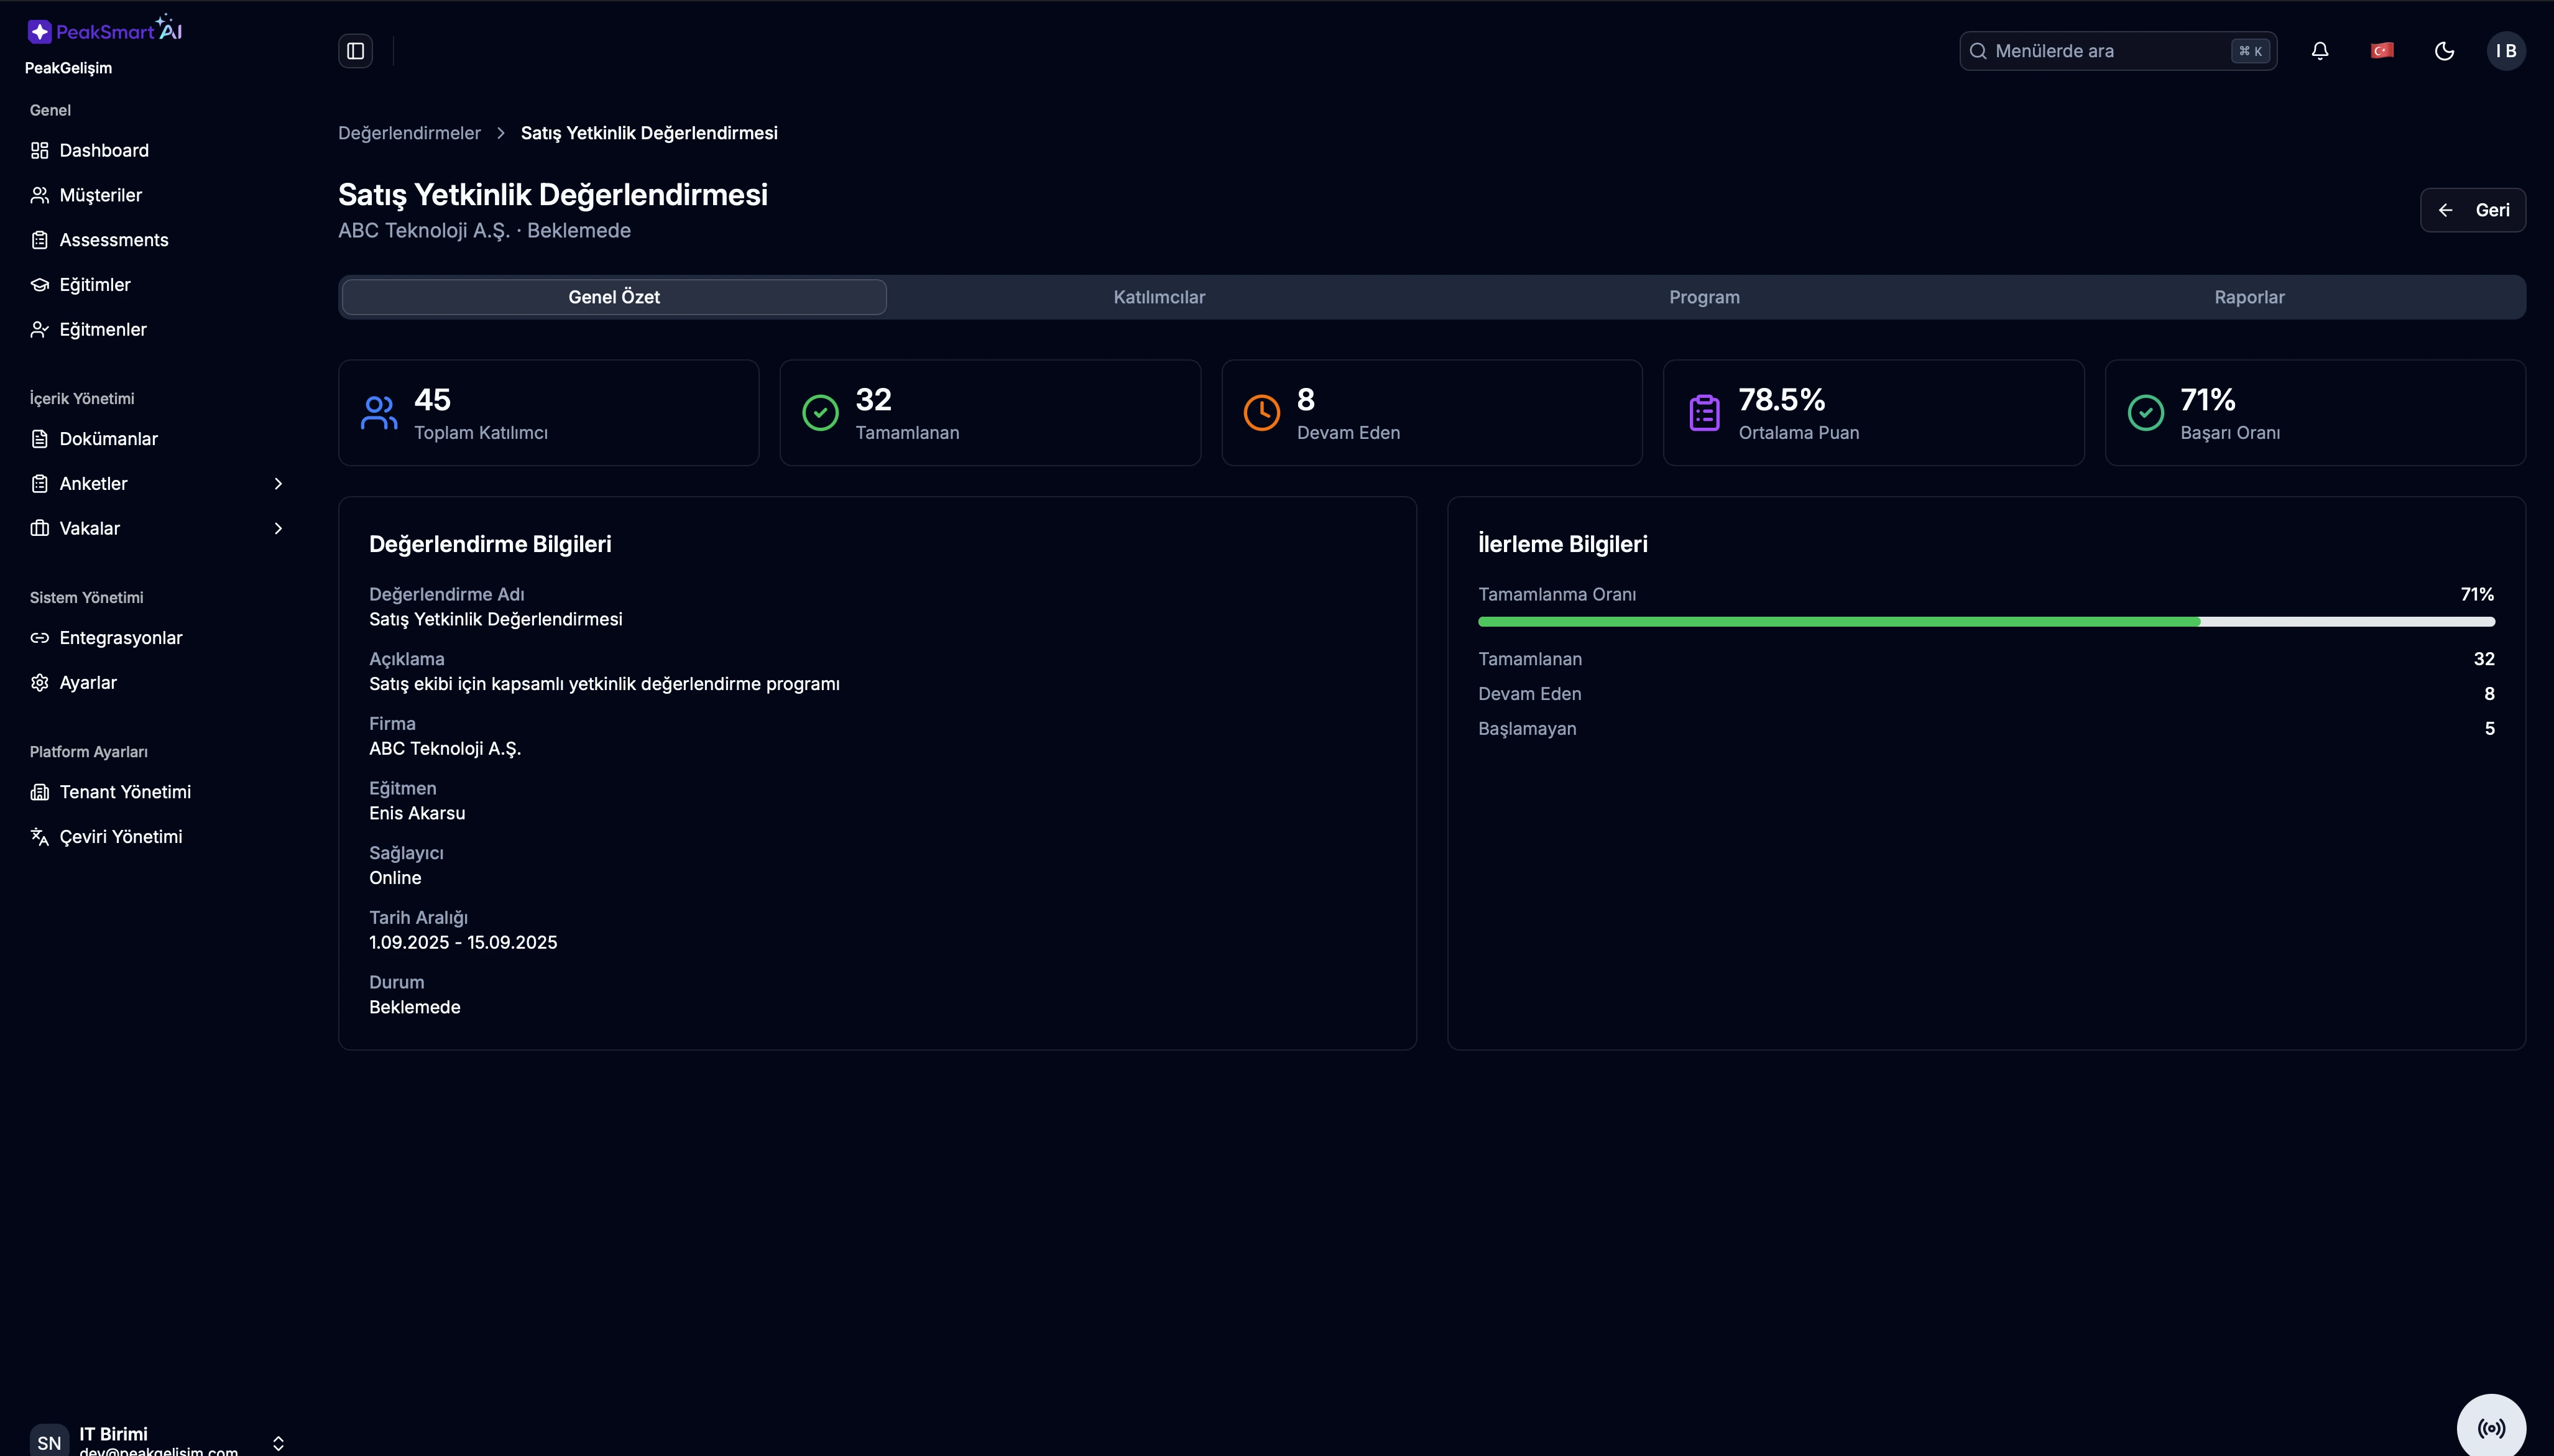
Task: Click the PeakSmart AI logo
Action: (105, 31)
